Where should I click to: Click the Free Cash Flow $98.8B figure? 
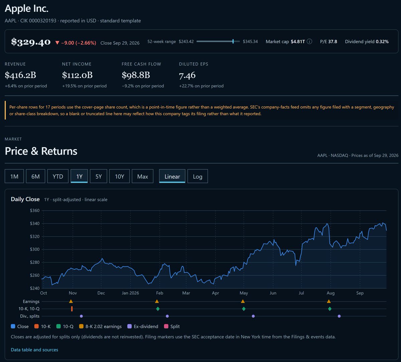tap(136, 75)
